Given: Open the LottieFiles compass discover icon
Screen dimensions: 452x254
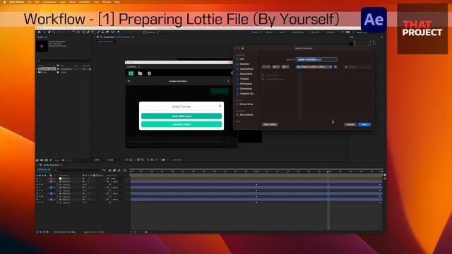Looking at the screenshot, I should coord(149,73).
